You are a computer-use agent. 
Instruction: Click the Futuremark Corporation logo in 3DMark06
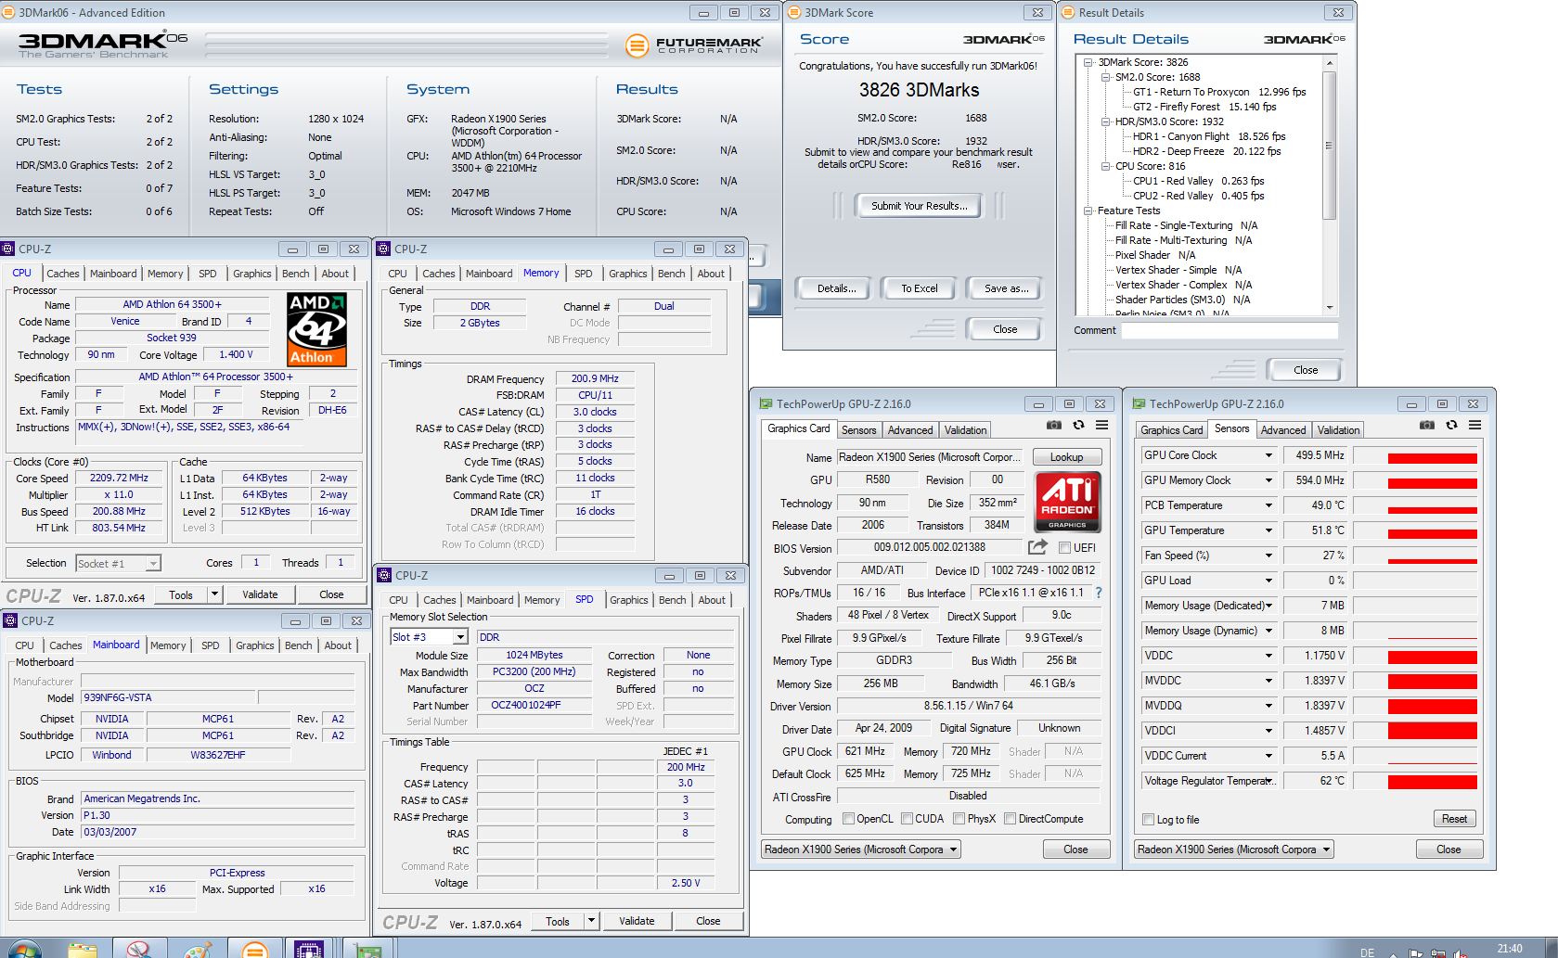tap(694, 45)
